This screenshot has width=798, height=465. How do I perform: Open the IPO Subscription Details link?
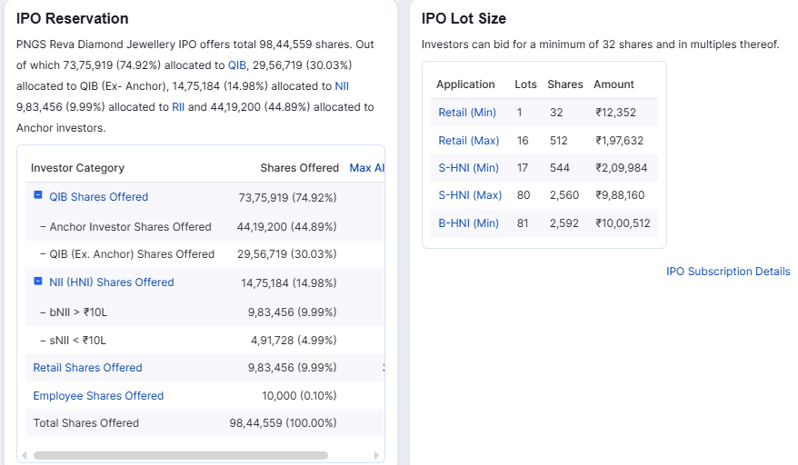coord(728,272)
